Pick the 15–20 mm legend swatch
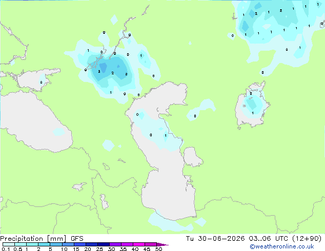Screen dimensions: 325x251 80,244
